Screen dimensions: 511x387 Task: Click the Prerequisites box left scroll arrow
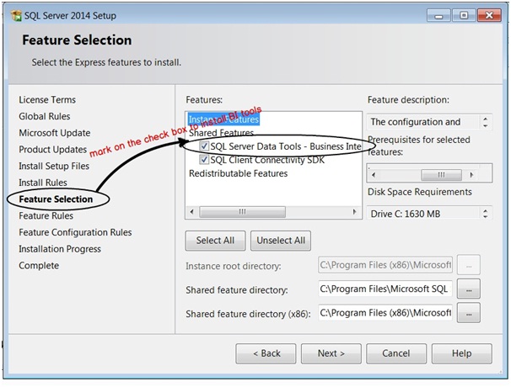click(x=374, y=175)
